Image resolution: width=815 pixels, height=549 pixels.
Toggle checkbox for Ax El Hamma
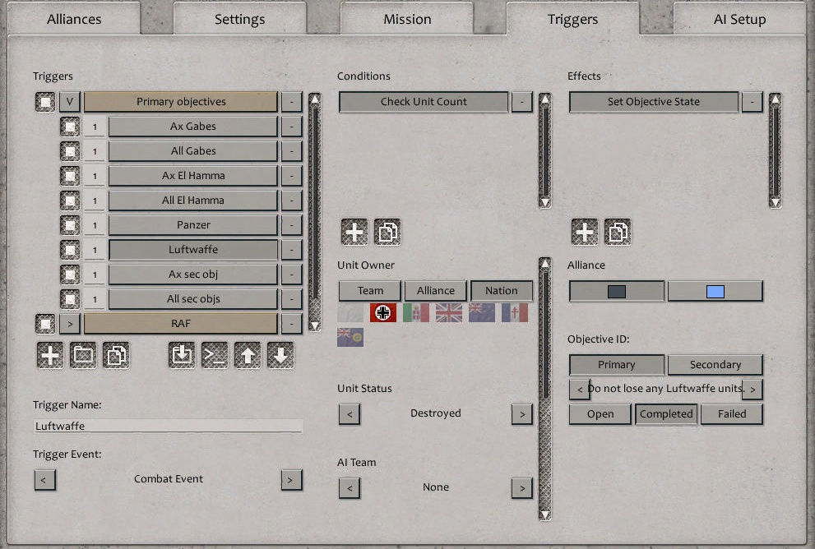(x=70, y=176)
